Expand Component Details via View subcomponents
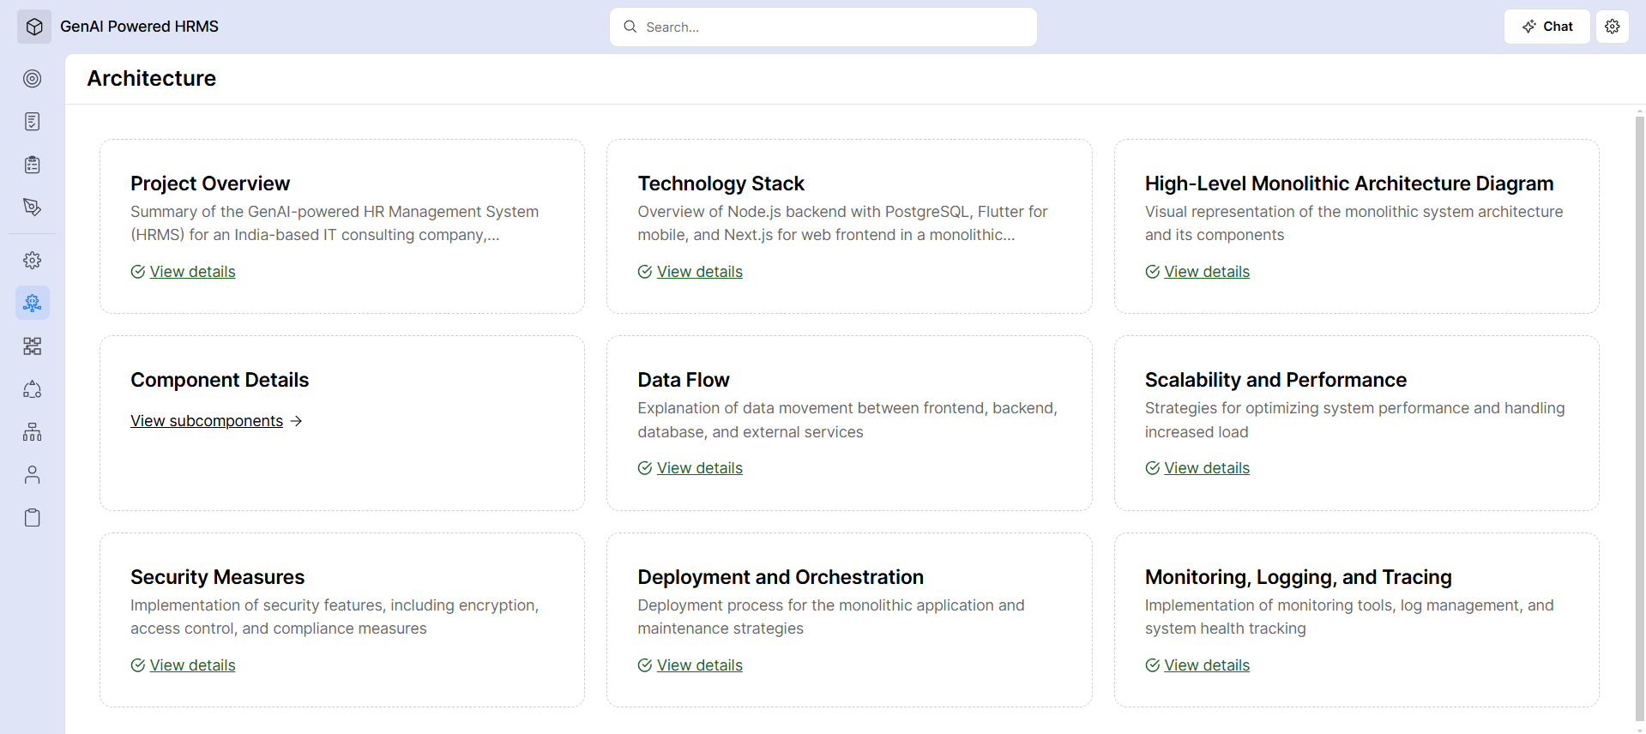1646x734 pixels. pyautogui.click(x=207, y=421)
